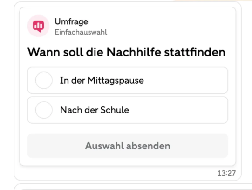252x190 pixels.
Task: Click the Umfrage heading label
Action: tap(71, 22)
